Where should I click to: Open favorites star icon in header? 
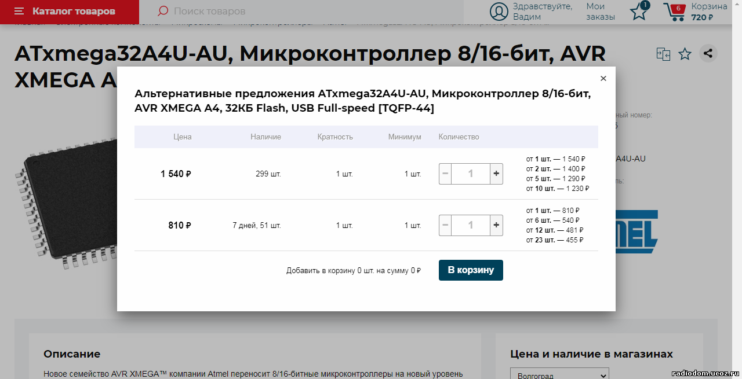pos(639,11)
